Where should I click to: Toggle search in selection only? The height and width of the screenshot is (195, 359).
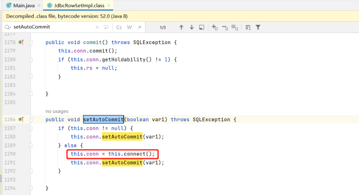coord(248,27)
